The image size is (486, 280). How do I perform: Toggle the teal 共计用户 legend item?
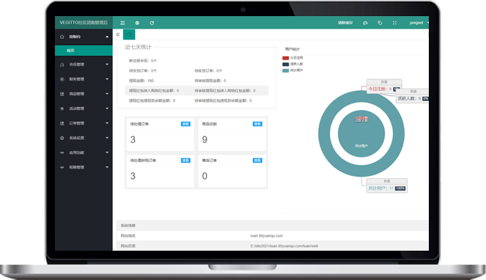point(292,70)
